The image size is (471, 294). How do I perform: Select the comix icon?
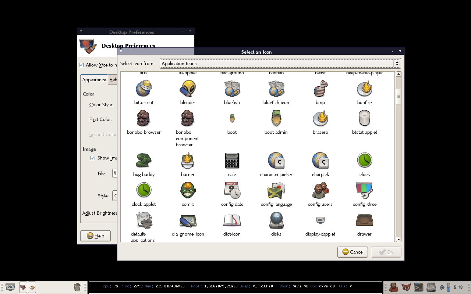coord(188,190)
